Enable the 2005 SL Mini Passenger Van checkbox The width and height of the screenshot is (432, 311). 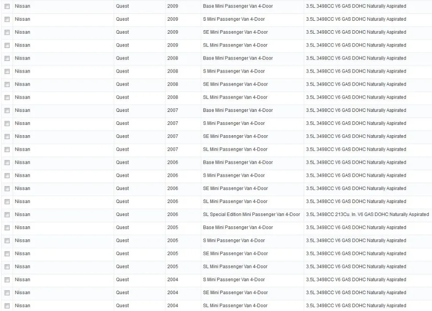click(x=7, y=267)
